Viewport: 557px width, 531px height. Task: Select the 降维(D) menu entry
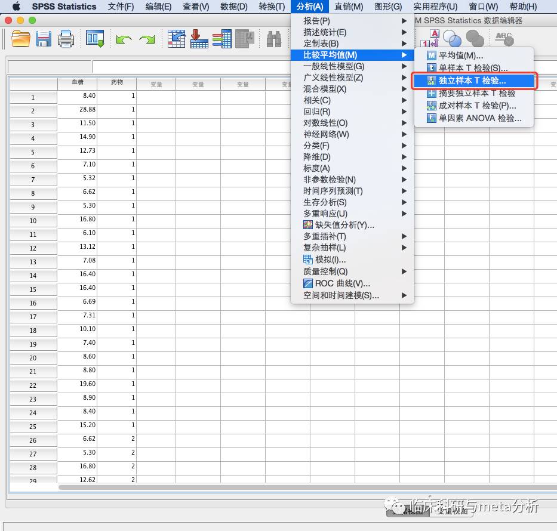click(x=352, y=157)
